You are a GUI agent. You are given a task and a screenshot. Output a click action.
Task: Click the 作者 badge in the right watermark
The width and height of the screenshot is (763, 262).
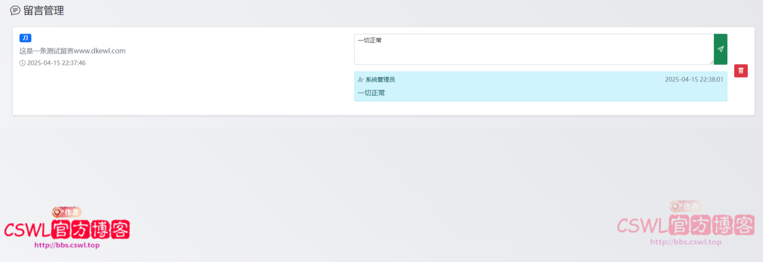686,206
